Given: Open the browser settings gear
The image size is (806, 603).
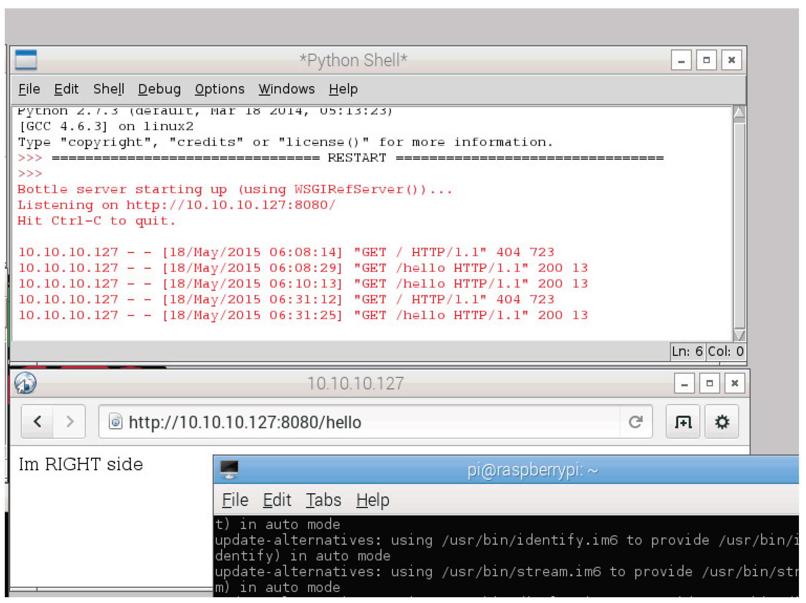Looking at the screenshot, I should coord(722,422).
